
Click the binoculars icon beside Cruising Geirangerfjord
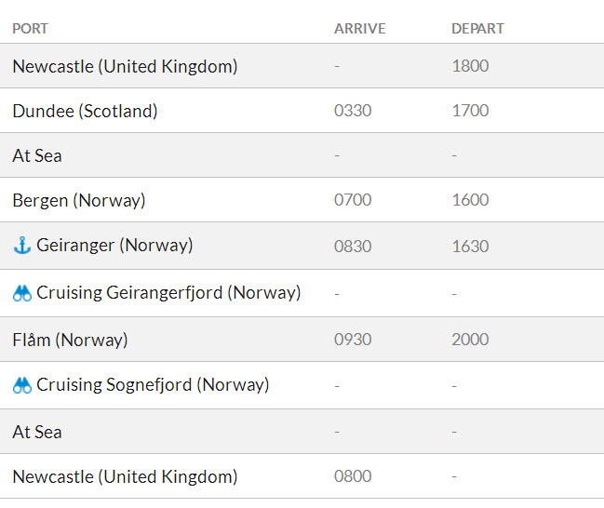tap(22, 293)
